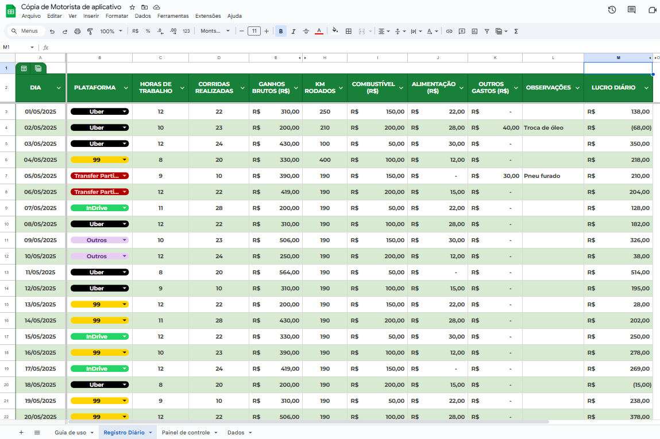Click the functions sigma icon
The width and height of the screenshot is (660, 439).
[x=516, y=31]
